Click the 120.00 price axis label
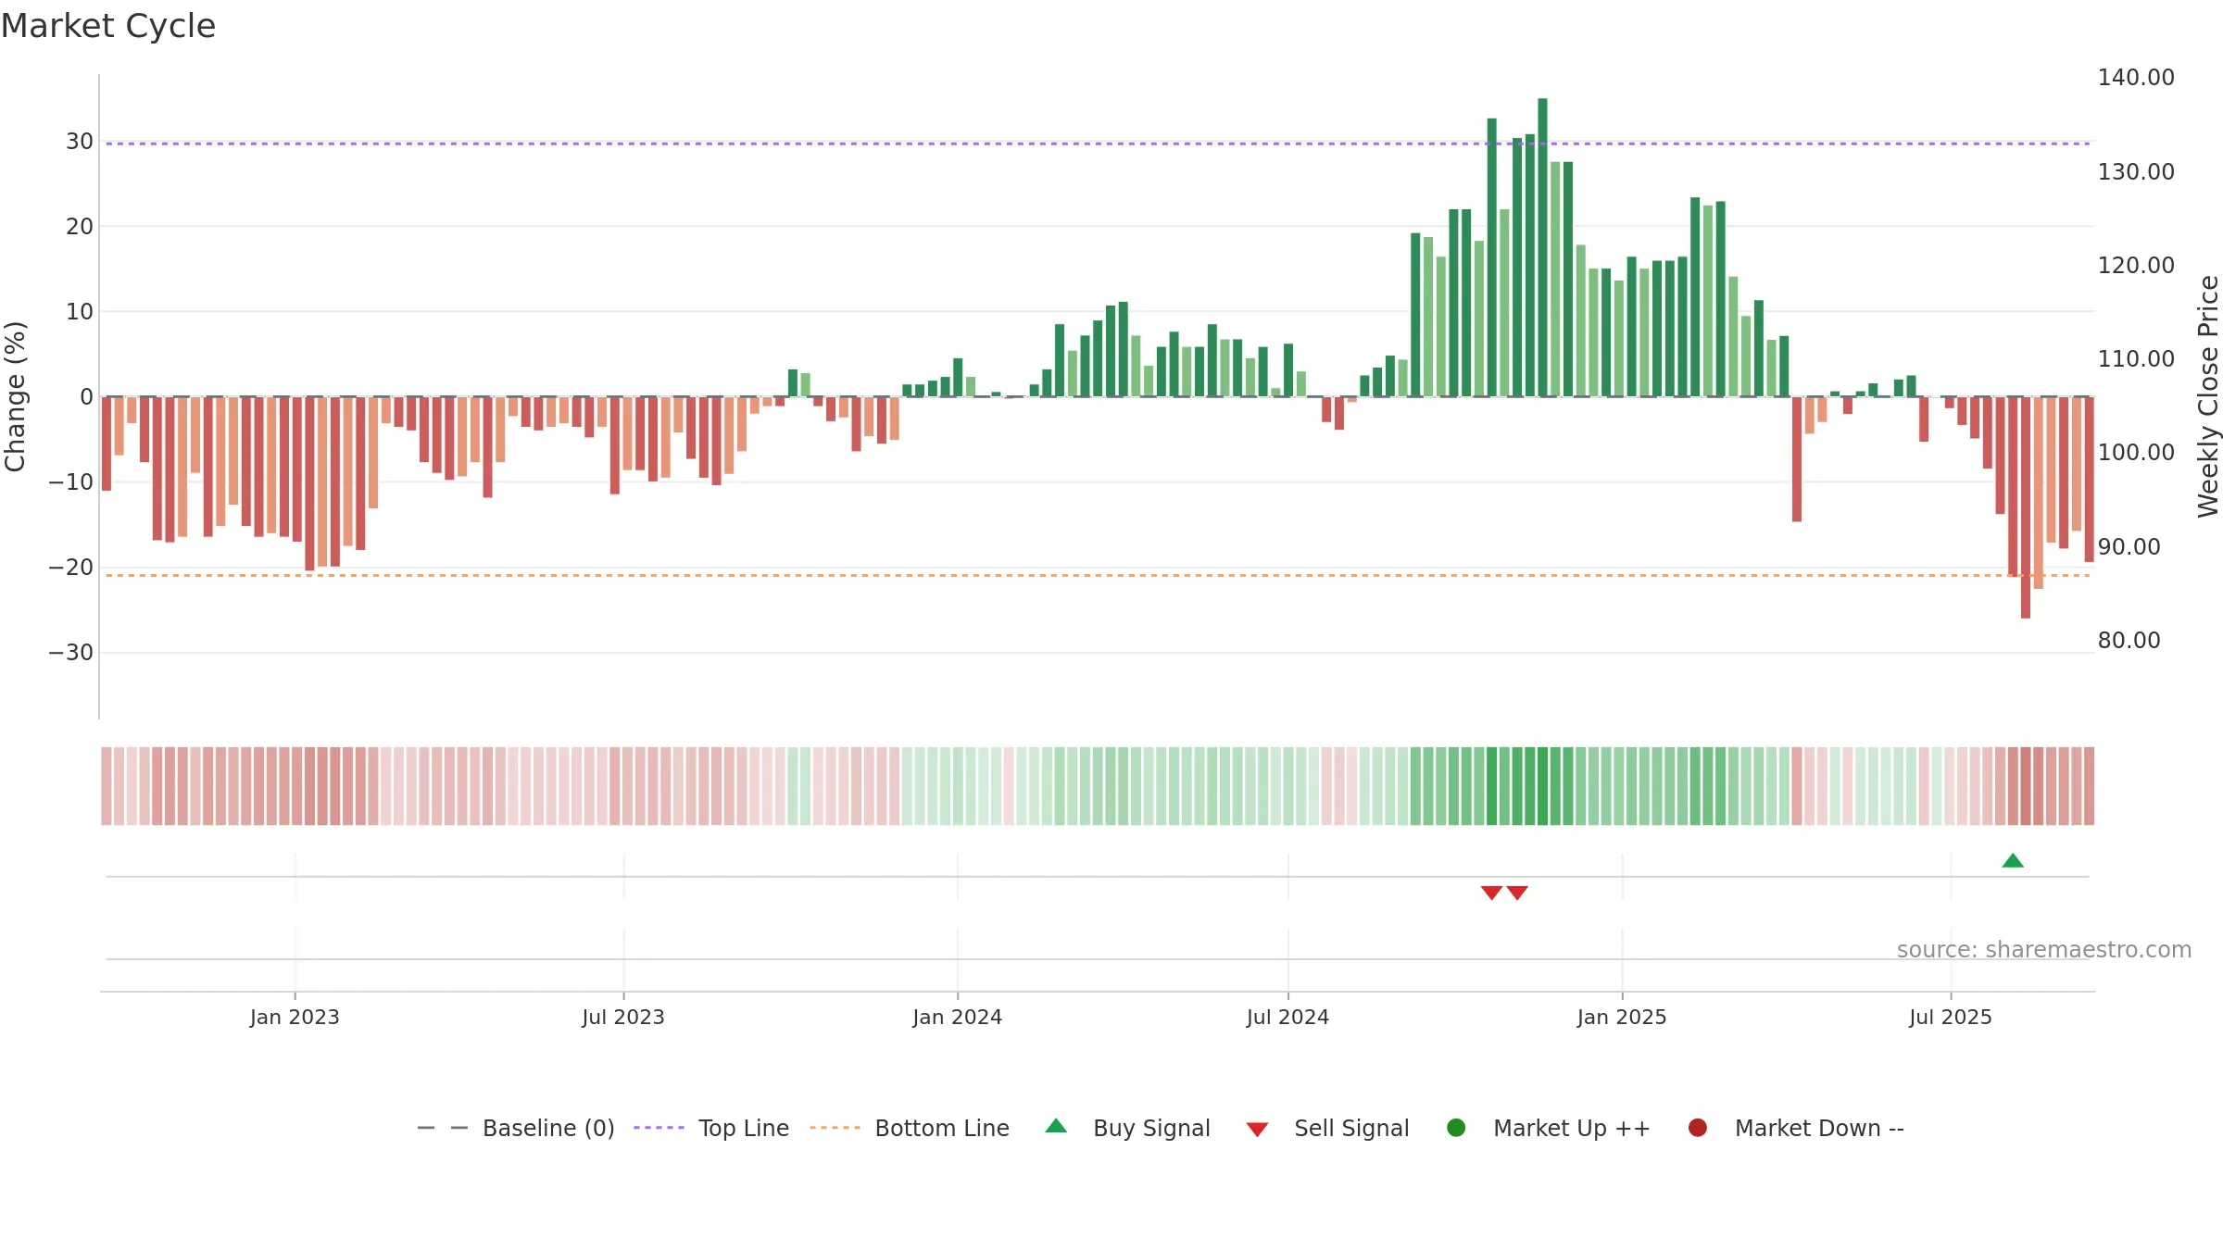This screenshot has width=2223, height=1250. pyautogui.click(x=2136, y=266)
